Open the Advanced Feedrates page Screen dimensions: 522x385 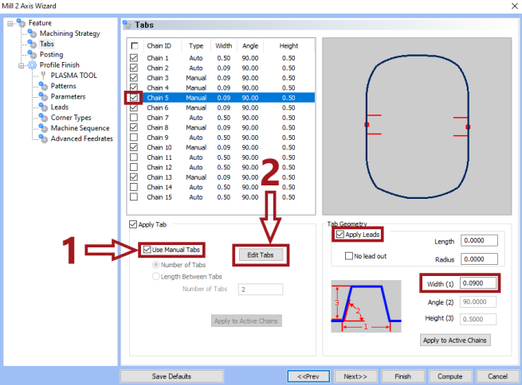tap(81, 138)
